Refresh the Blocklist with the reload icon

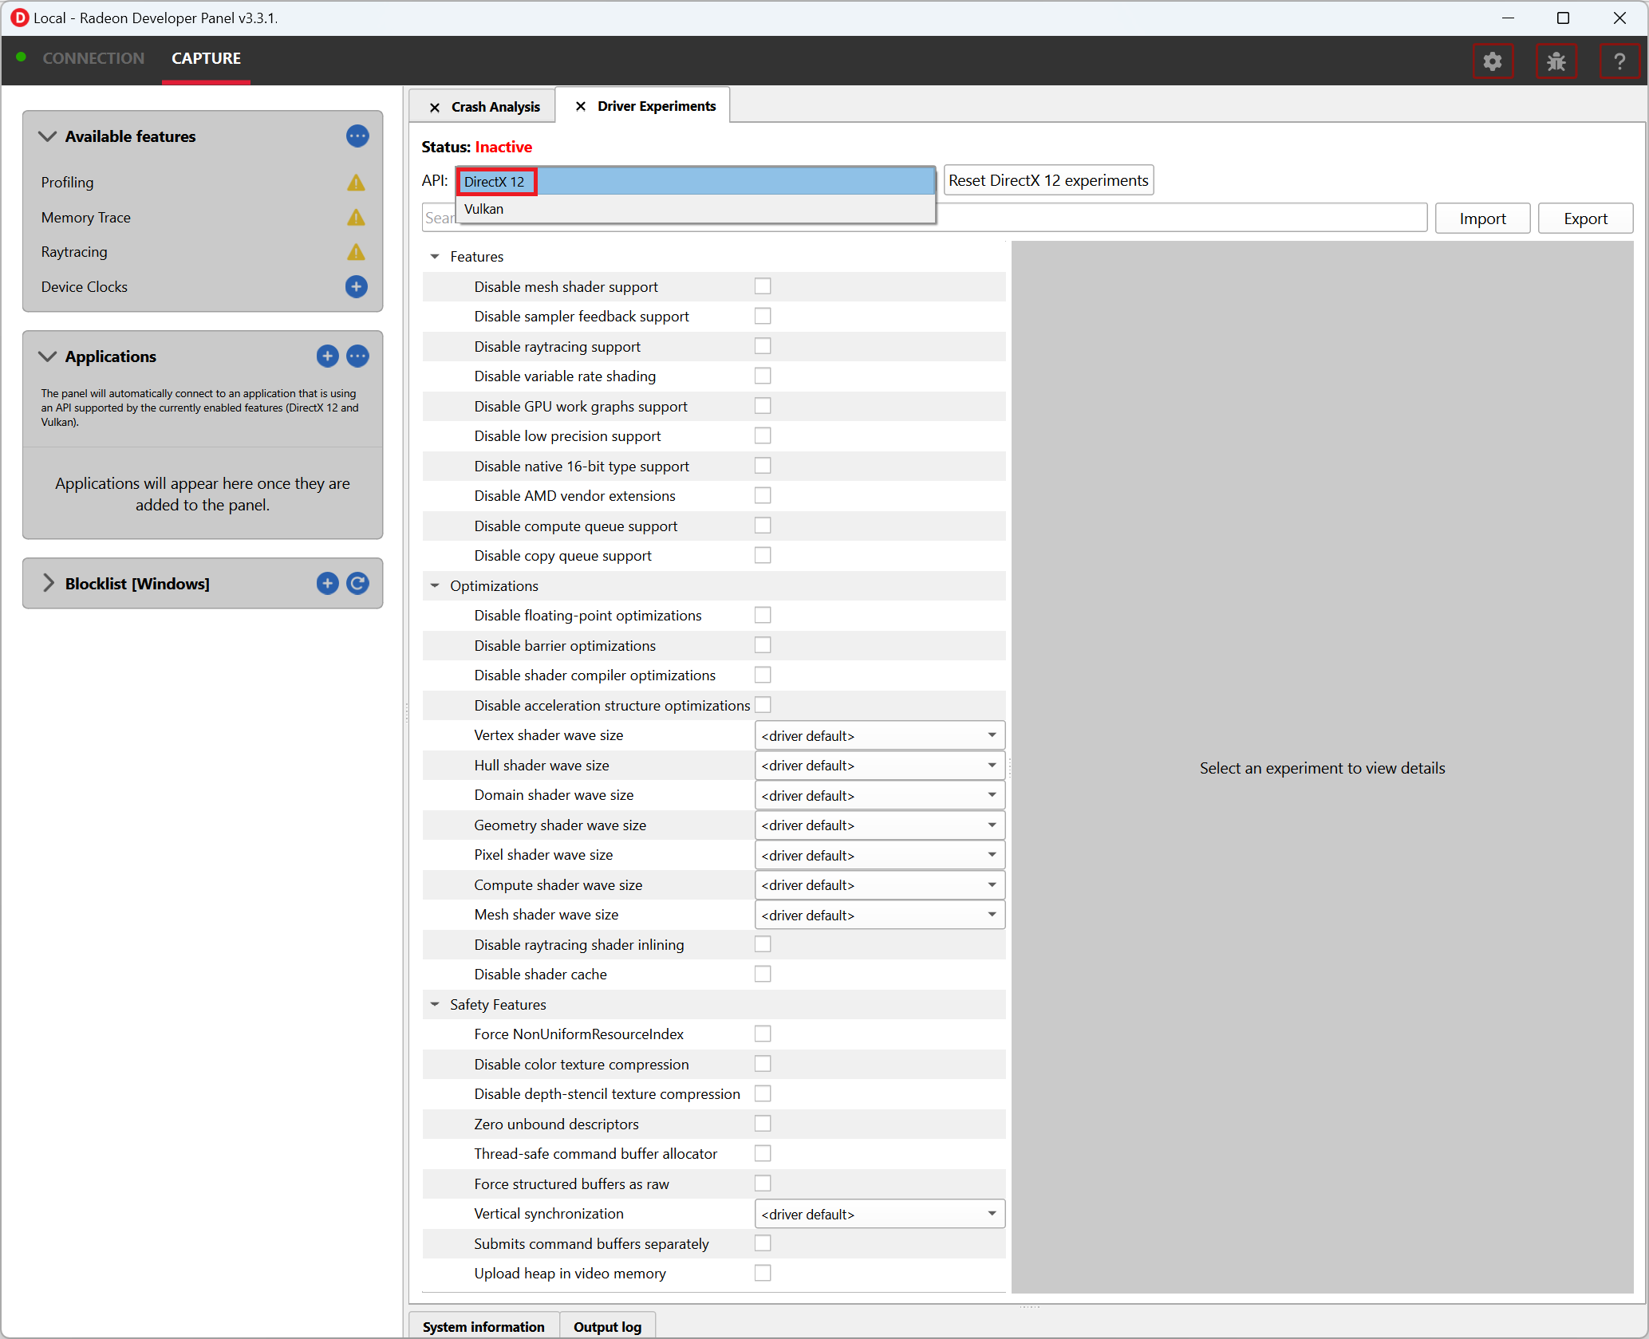357,584
